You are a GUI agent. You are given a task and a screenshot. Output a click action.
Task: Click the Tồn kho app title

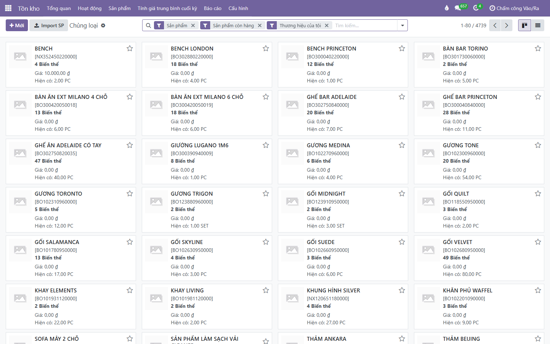[29, 8]
